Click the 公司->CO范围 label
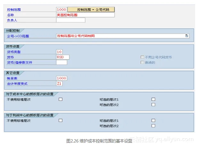197x146 pixels. click(x=18, y=36)
